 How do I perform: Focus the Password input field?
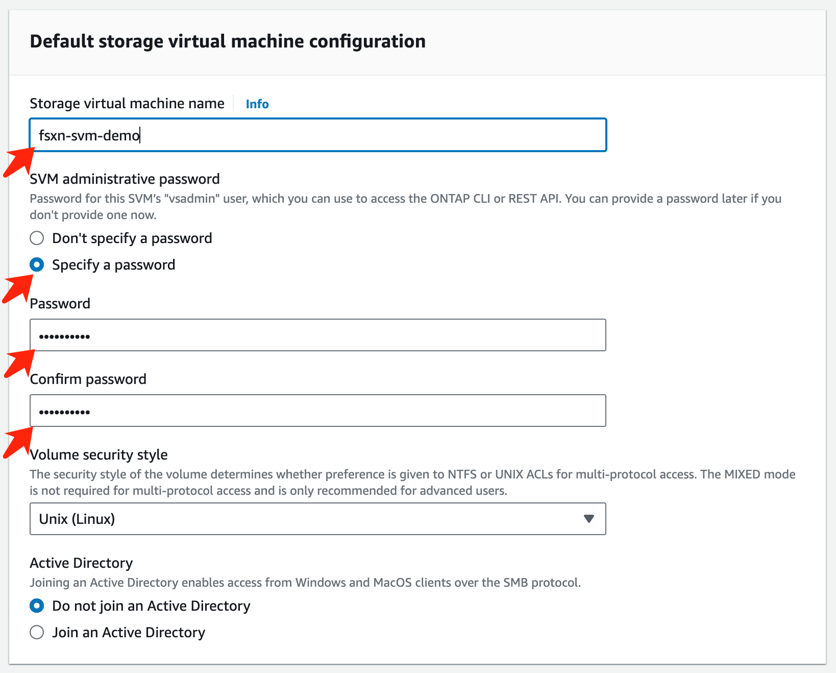pyautogui.click(x=317, y=335)
